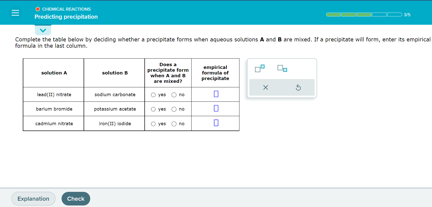Reset your work with the undo arrow icon
Screen dimensions: 432x207
tap(299, 87)
